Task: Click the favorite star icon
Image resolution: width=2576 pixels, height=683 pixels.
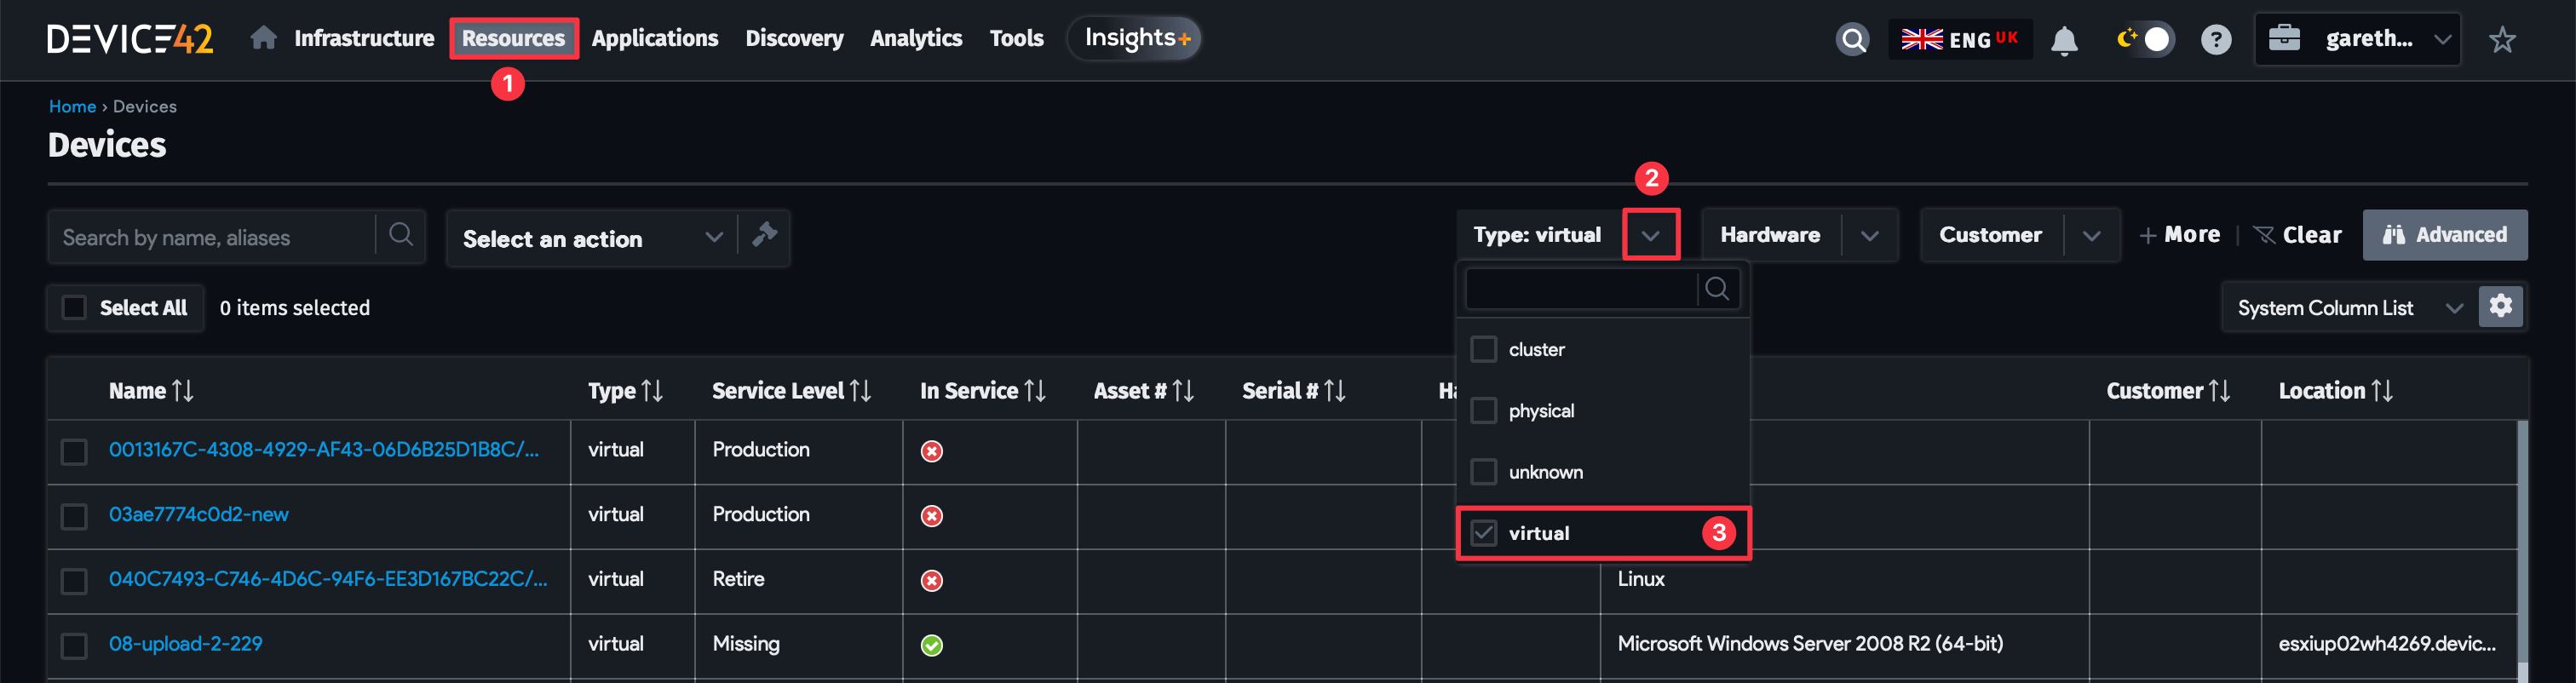Action: tap(2502, 39)
